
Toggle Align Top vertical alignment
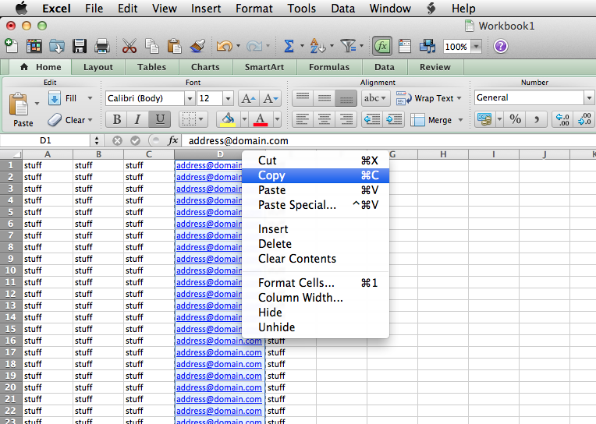coord(303,98)
